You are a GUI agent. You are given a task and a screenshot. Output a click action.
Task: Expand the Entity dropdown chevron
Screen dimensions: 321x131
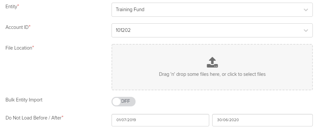306,10
